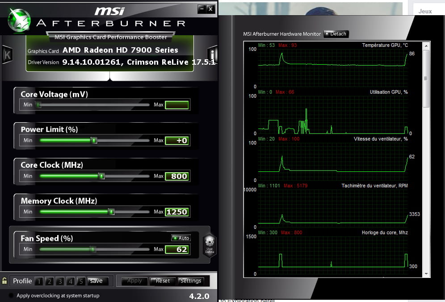
Task: Click the Fan Speed slider handle
Action: pyautogui.click(x=93, y=249)
